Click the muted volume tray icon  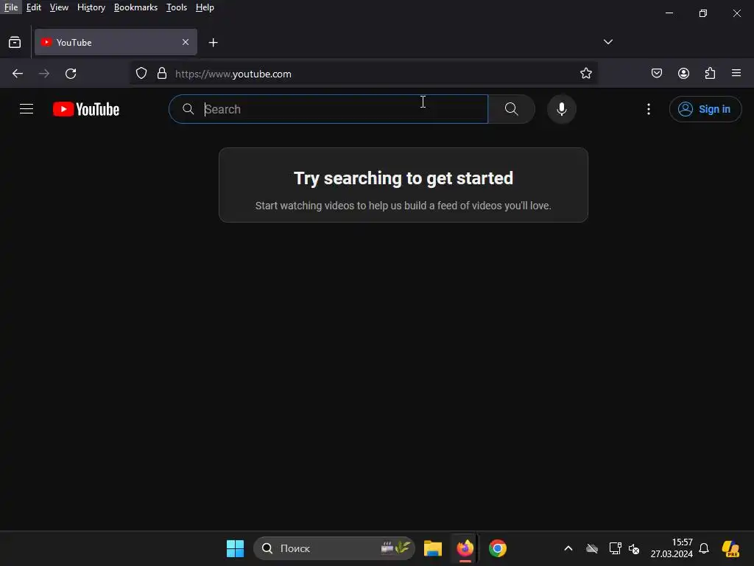[634, 548]
